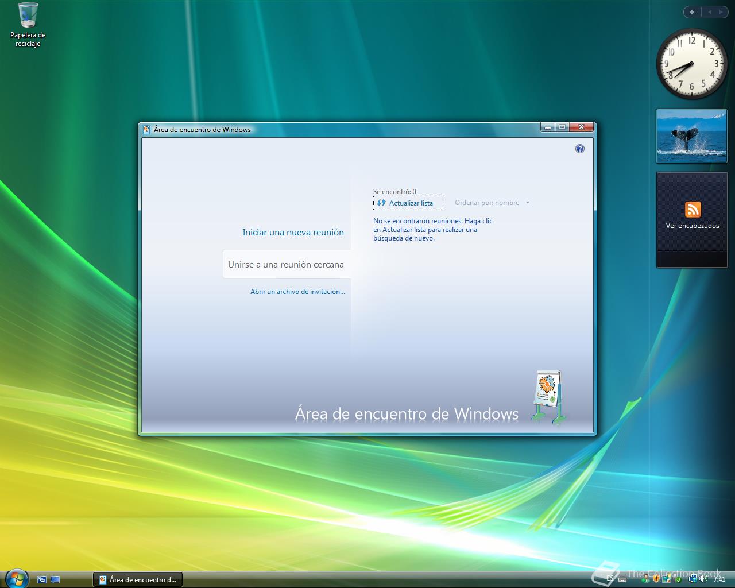The width and height of the screenshot is (735, 588).
Task: Click the help question mark icon
Action: [x=580, y=149]
